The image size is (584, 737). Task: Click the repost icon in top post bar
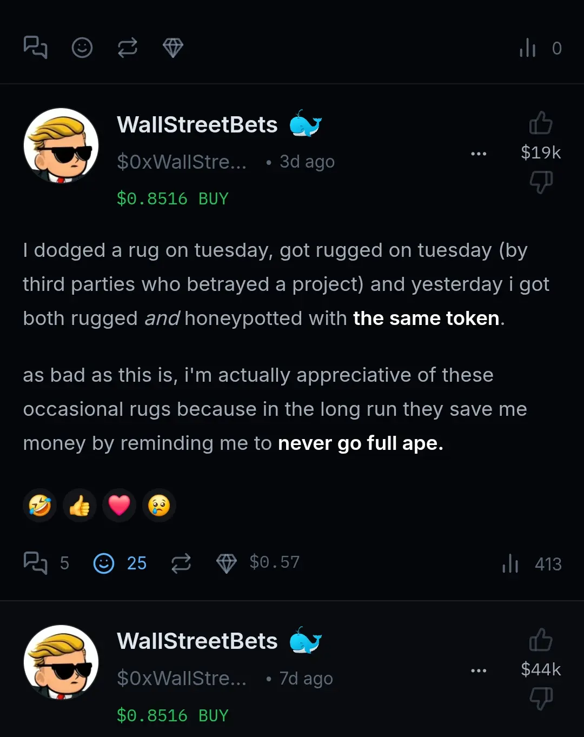click(128, 48)
